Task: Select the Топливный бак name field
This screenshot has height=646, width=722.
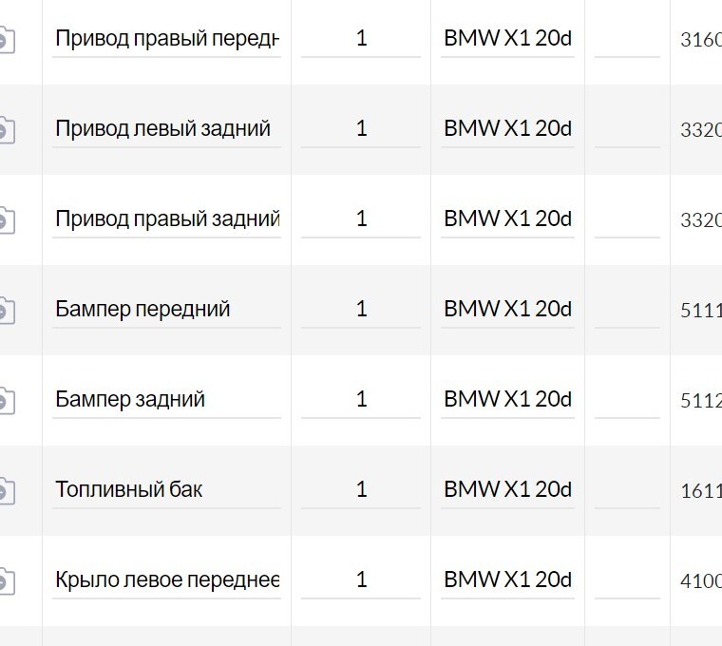Action: tap(166, 490)
